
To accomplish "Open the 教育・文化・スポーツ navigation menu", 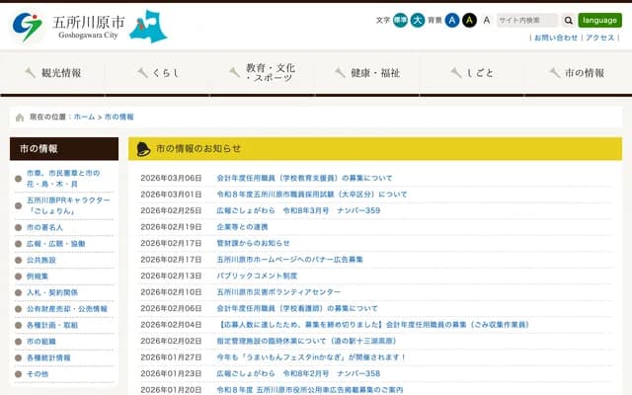I will 263,73.
